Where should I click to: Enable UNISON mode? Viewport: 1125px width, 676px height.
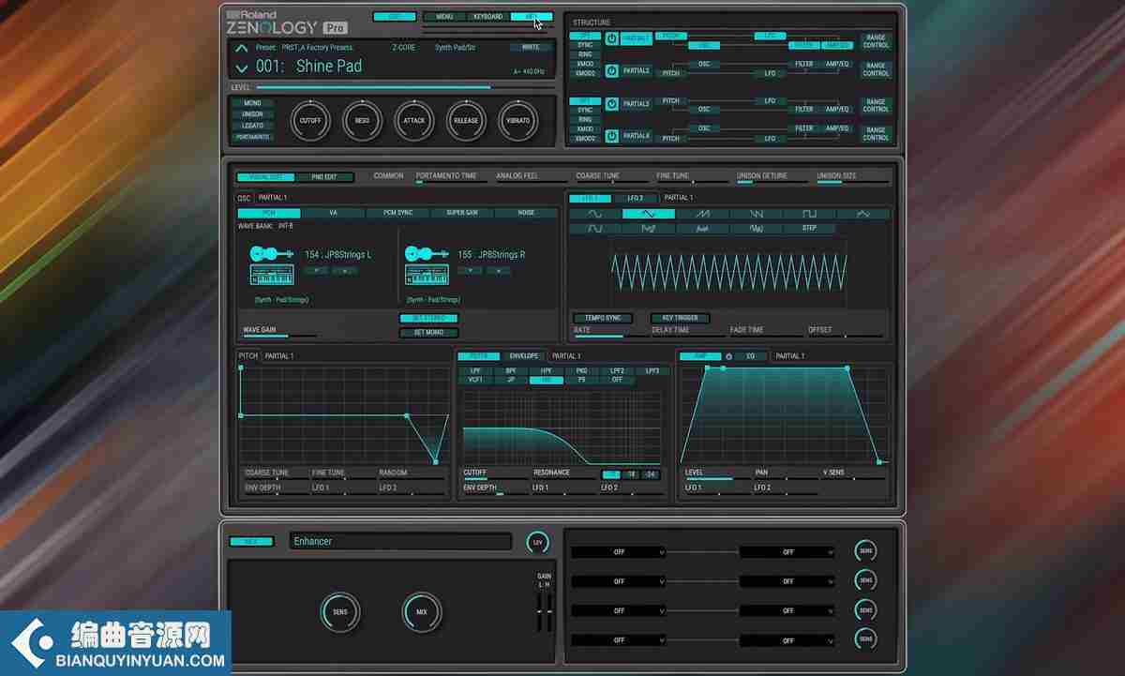click(253, 114)
